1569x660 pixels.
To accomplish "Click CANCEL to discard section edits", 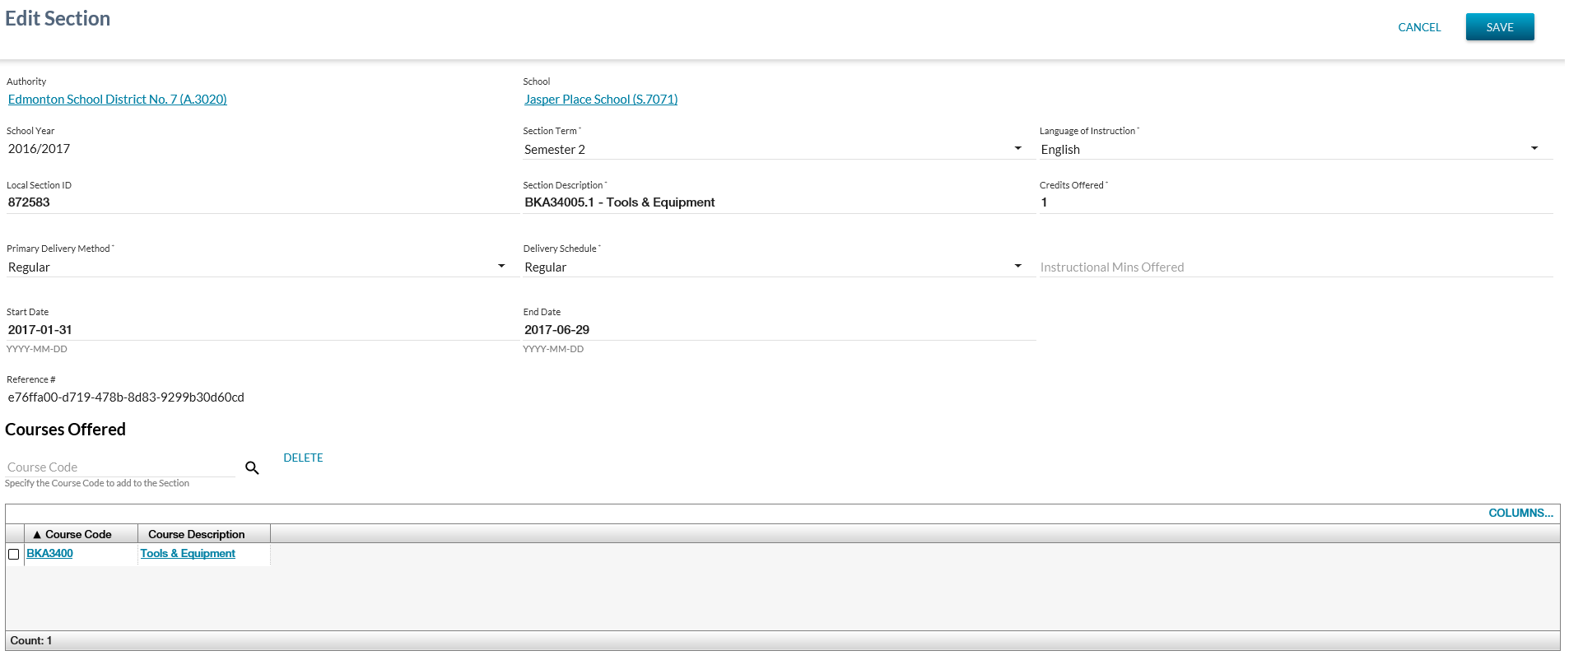I will [1419, 27].
